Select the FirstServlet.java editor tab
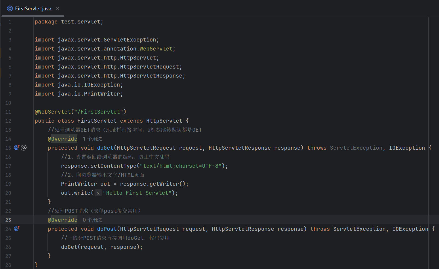The width and height of the screenshot is (439, 269). coord(33,8)
